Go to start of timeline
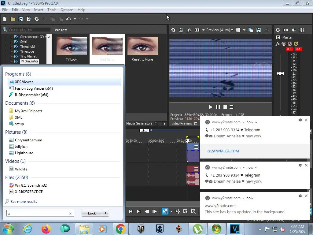 click(131, 211)
